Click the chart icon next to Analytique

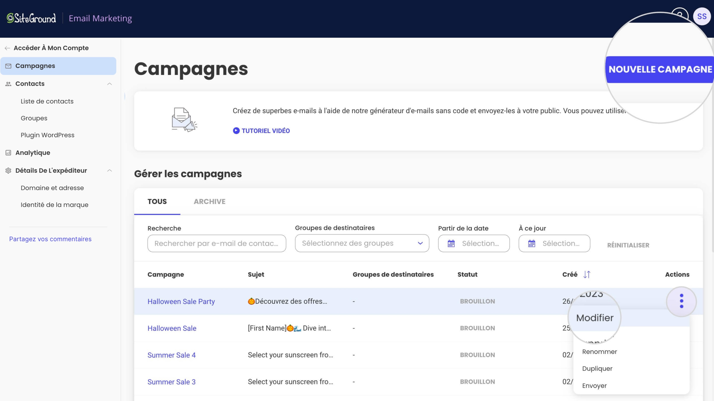8,153
